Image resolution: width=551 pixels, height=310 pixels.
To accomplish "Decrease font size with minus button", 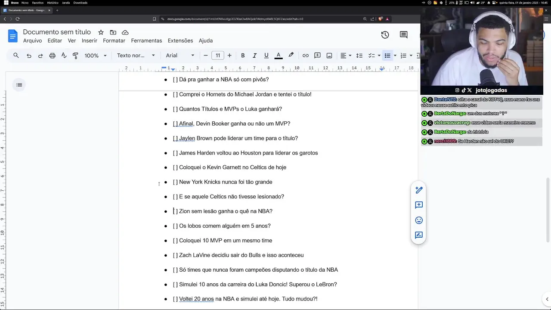I will (206, 56).
